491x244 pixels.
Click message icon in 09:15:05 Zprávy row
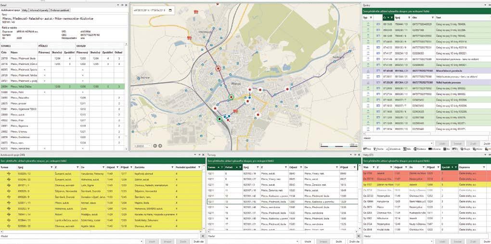pyautogui.click(x=378, y=24)
